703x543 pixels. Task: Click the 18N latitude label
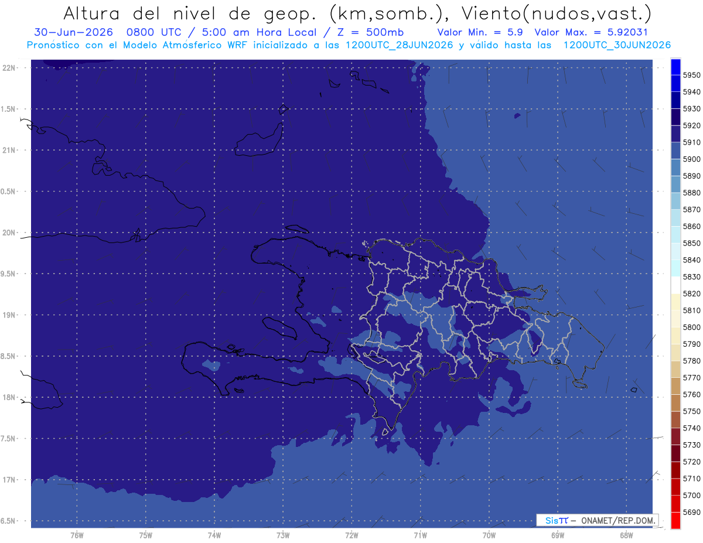(x=10, y=397)
